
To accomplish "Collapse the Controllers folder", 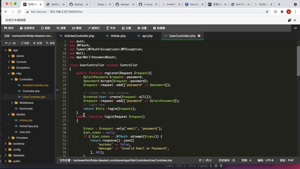I will [12, 79].
